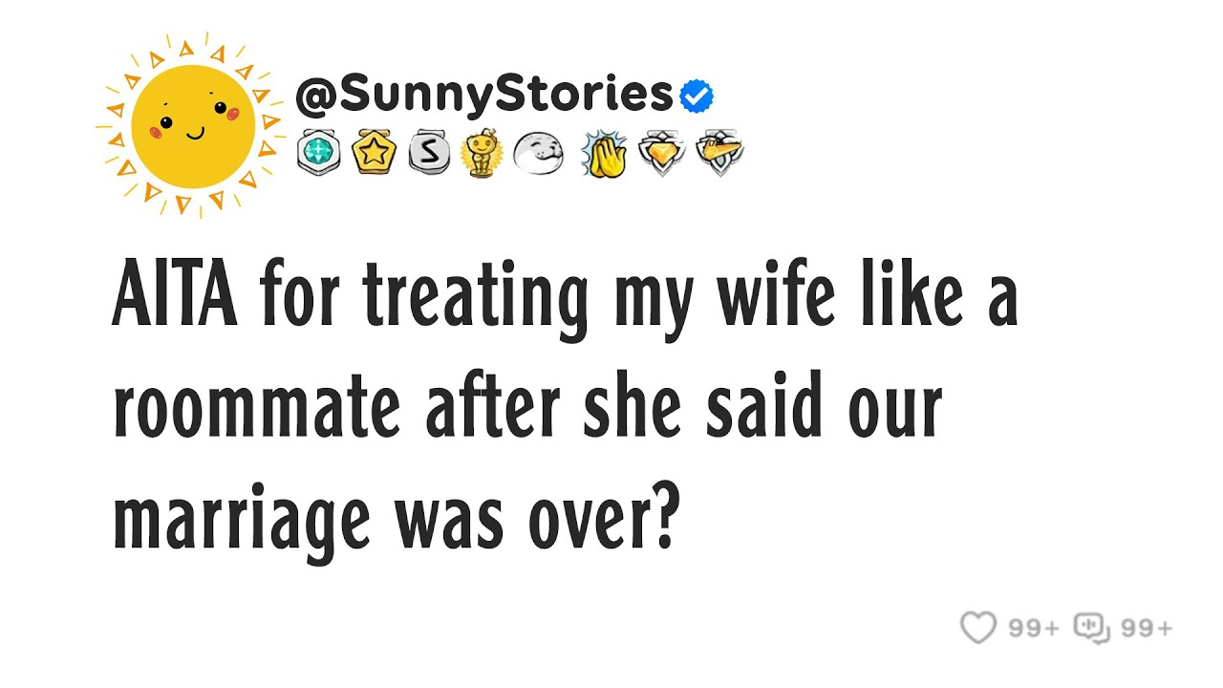Select the teal diamond award badge
1223x688 pixels.
coord(318,153)
